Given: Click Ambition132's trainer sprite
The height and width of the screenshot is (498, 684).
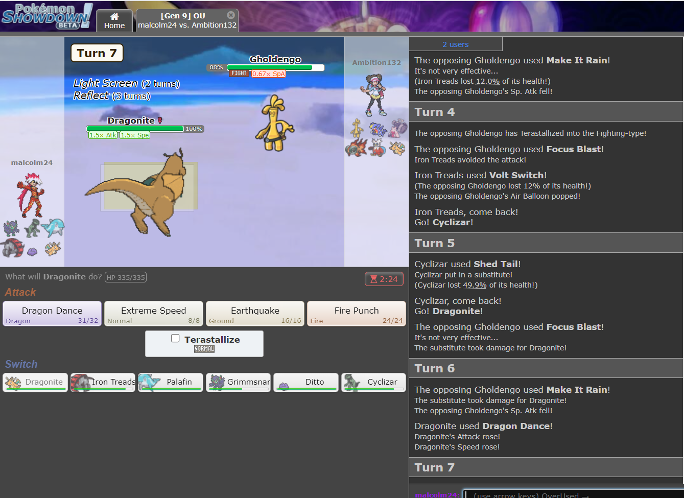Looking at the screenshot, I should tap(376, 95).
